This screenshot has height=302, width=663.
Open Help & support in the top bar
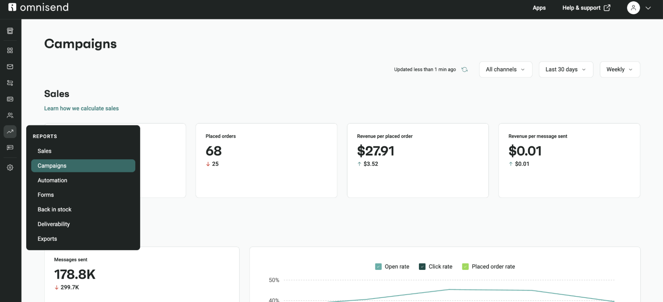[x=581, y=8]
